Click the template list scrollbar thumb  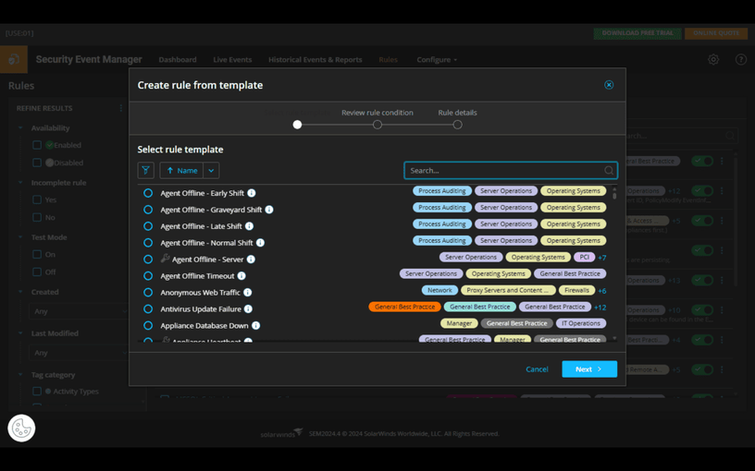pyautogui.click(x=614, y=193)
